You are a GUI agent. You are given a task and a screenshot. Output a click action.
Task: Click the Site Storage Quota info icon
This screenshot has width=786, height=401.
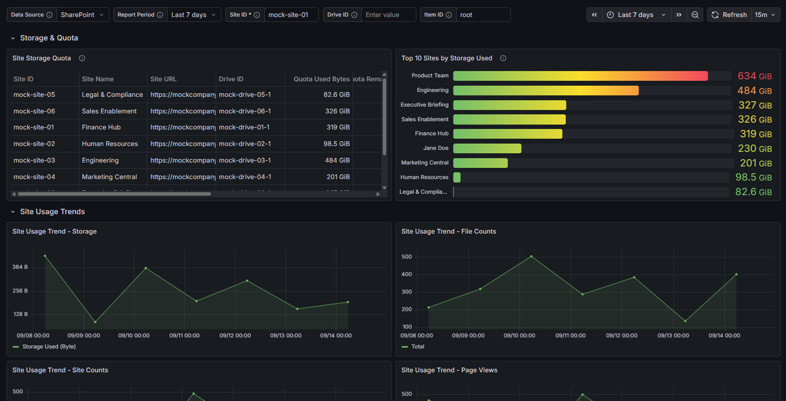point(82,58)
